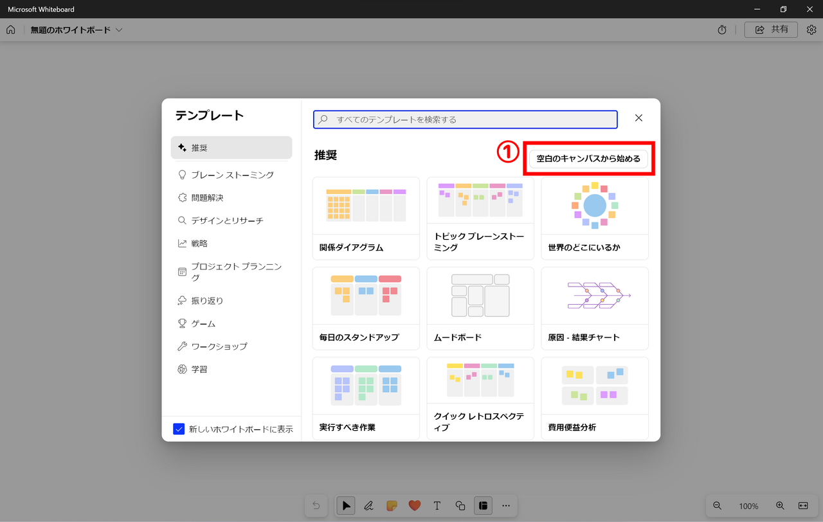Choose the 原因 - 結果チャート template
Image resolution: width=823 pixels, height=522 pixels.
click(595, 309)
